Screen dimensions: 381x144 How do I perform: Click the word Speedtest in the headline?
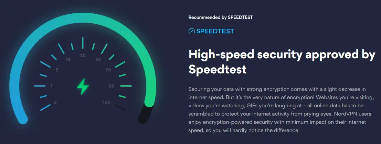[x=218, y=70]
